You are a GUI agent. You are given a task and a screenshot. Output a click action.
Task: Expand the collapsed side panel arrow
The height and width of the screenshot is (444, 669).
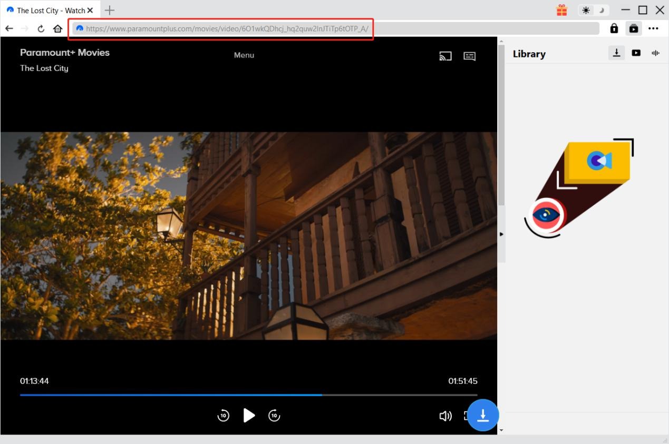(501, 234)
